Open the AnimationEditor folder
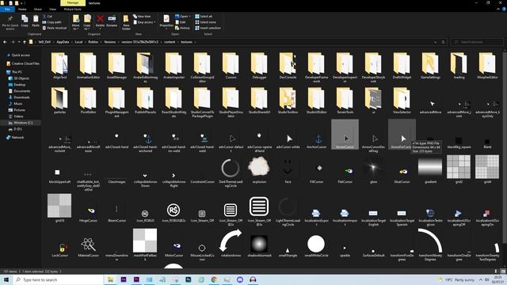 [88, 66]
